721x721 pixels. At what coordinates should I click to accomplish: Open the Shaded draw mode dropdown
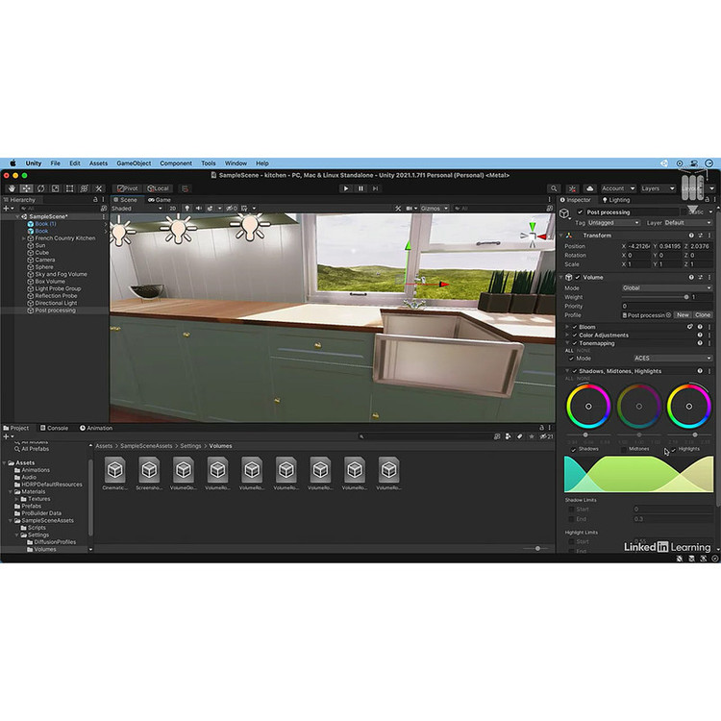[x=135, y=208]
